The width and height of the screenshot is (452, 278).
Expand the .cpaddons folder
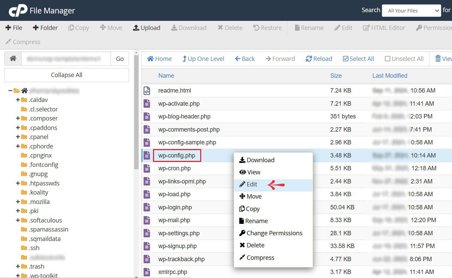click(18, 128)
